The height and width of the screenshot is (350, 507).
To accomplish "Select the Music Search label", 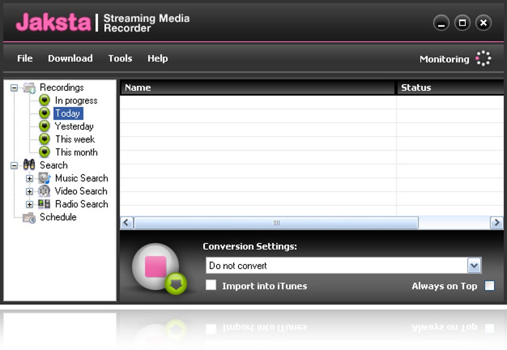I will (x=82, y=178).
